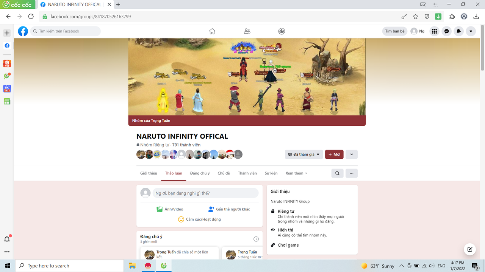Bookmark the page with the star icon
The width and height of the screenshot is (485, 272).
pyautogui.click(x=416, y=17)
